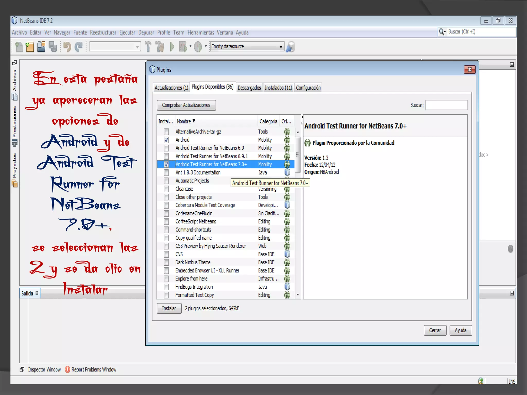
Task: Click the New File toolbar icon
Action: pos(19,47)
